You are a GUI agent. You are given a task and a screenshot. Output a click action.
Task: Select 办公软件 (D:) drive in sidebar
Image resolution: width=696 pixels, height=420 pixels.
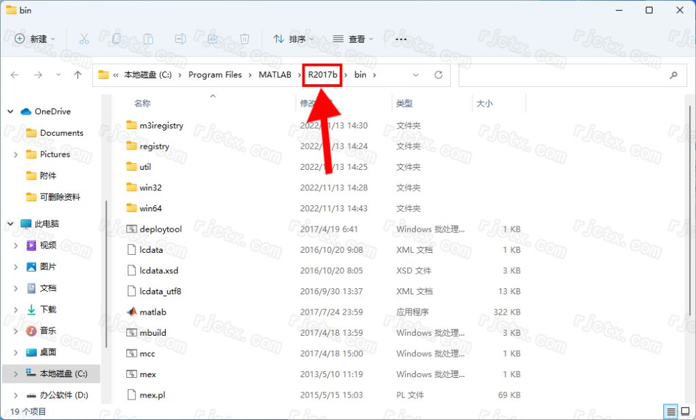click(x=63, y=395)
